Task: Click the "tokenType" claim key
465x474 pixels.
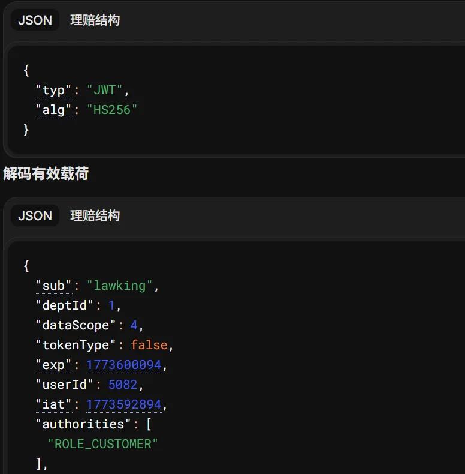Action: click(76, 345)
